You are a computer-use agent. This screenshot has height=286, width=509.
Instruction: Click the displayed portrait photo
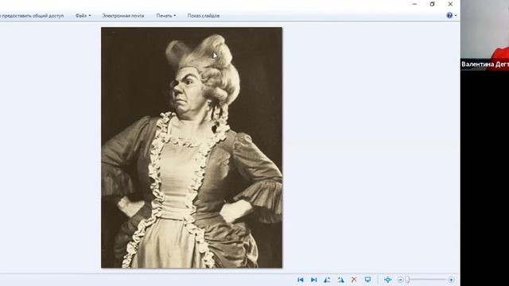(192, 148)
